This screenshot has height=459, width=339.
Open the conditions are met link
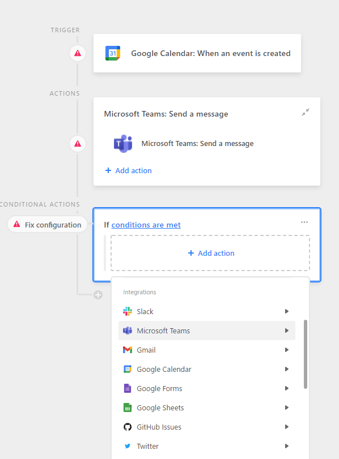146,225
